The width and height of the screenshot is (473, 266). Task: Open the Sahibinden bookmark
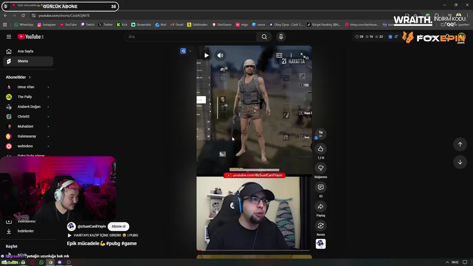[197, 25]
